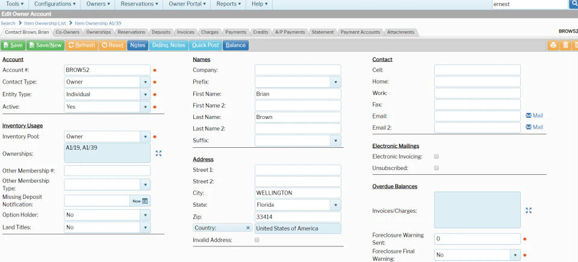Click the City field containing WELLINGTON
The image size is (578, 262).
coord(298,193)
